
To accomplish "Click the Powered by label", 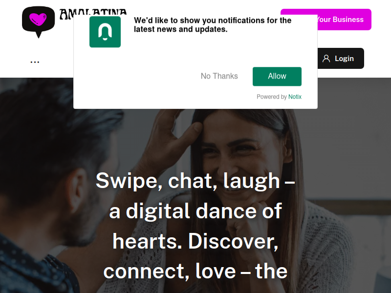I will pos(272,97).
